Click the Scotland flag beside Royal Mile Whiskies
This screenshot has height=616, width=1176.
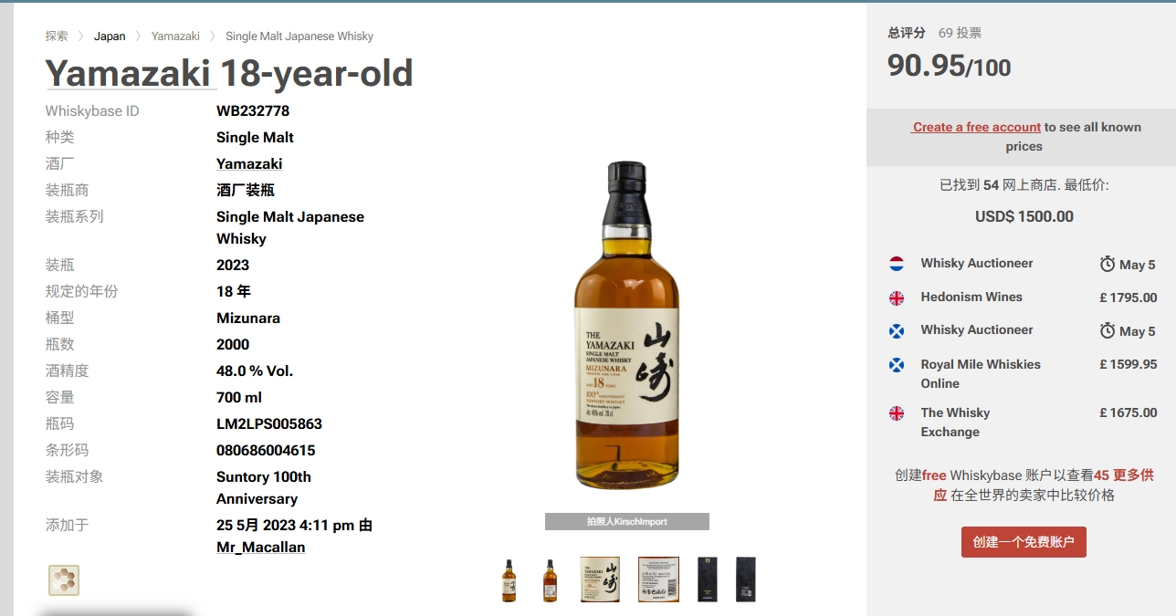897,365
